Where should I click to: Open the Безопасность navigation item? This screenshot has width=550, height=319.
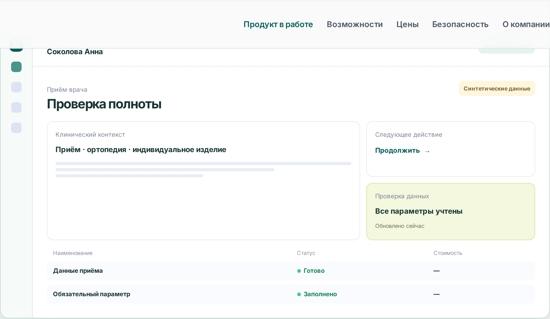coord(460,24)
